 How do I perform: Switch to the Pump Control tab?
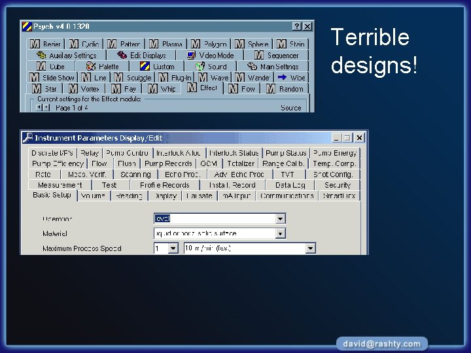[x=128, y=153]
